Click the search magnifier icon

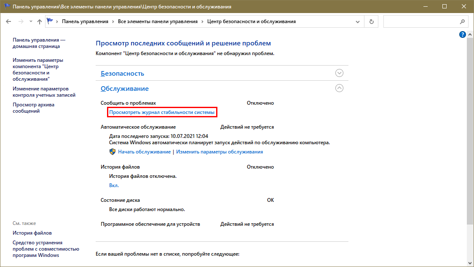461,21
